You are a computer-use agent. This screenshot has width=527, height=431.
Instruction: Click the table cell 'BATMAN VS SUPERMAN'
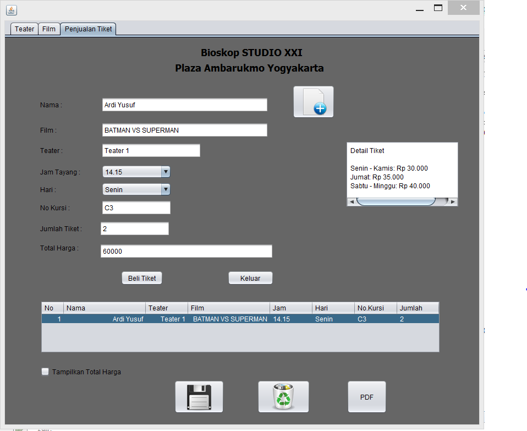pos(228,319)
